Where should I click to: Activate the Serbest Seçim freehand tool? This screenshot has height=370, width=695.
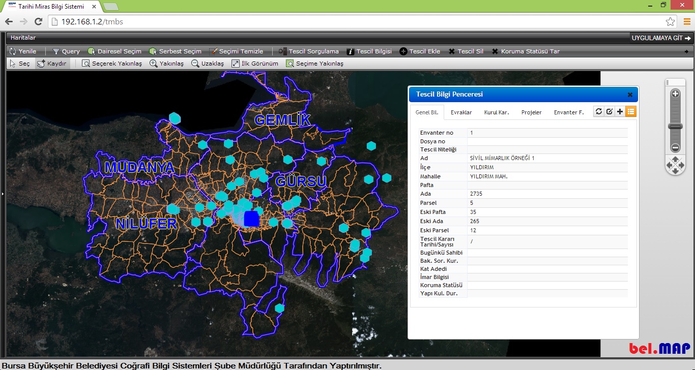click(176, 51)
